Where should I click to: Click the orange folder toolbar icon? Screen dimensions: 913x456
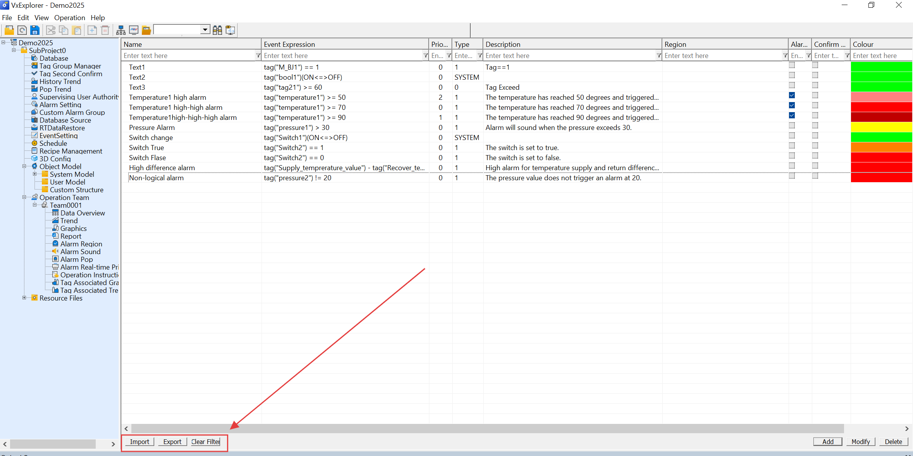[x=146, y=30]
